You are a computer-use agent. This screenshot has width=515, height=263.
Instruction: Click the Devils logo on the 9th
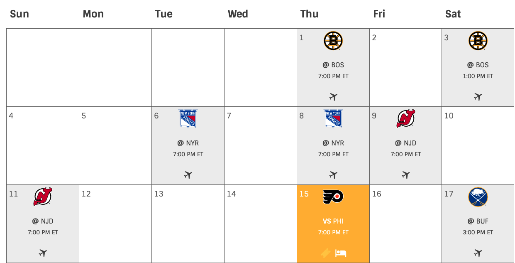point(406,119)
